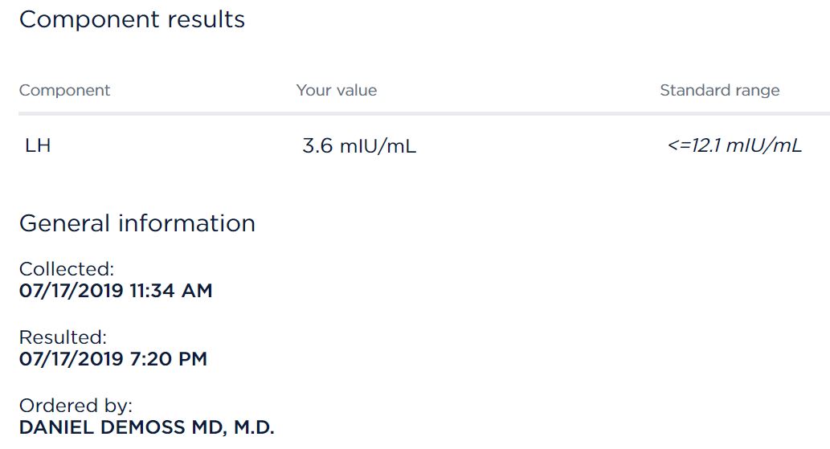Click the Standard range column header
This screenshot has height=449, width=830.
(719, 90)
